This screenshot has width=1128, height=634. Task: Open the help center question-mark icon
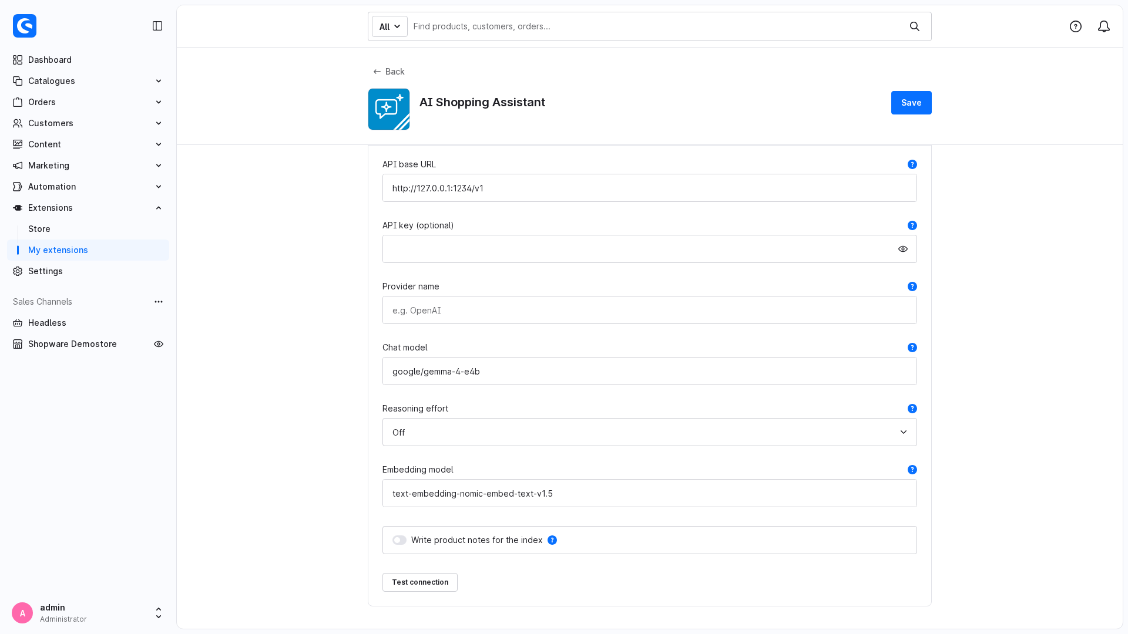point(1076,26)
